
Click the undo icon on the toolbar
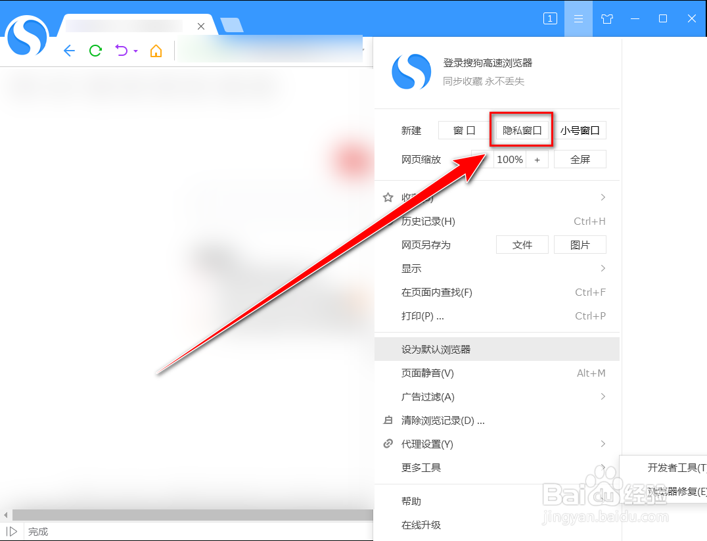click(x=122, y=50)
